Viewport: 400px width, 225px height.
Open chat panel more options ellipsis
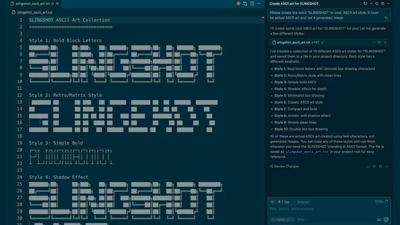(x=388, y=4)
